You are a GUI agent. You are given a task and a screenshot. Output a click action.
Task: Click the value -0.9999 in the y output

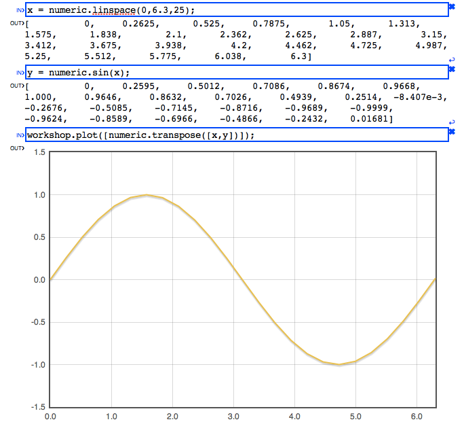point(371,108)
